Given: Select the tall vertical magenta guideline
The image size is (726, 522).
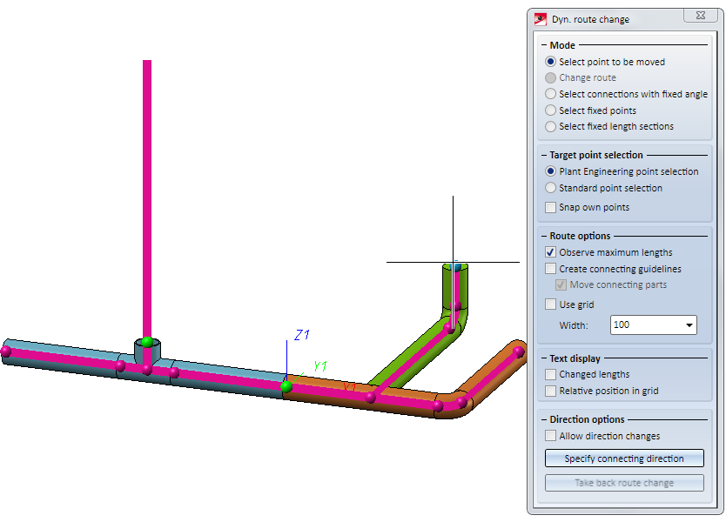Looking at the screenshot, I should point(147,199).
